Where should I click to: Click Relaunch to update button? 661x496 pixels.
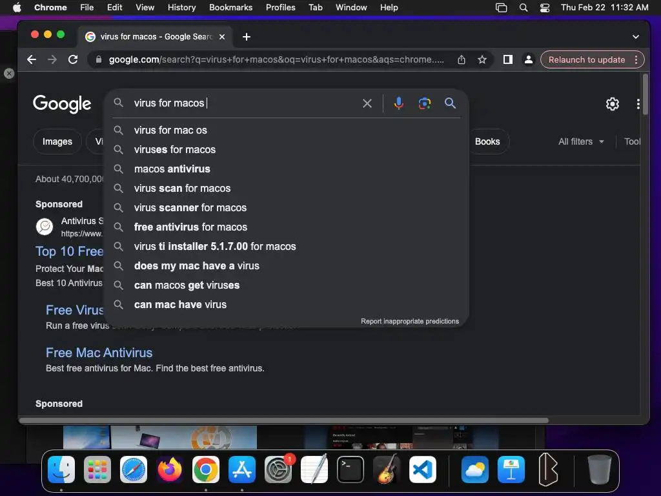(x=587, y=59)
